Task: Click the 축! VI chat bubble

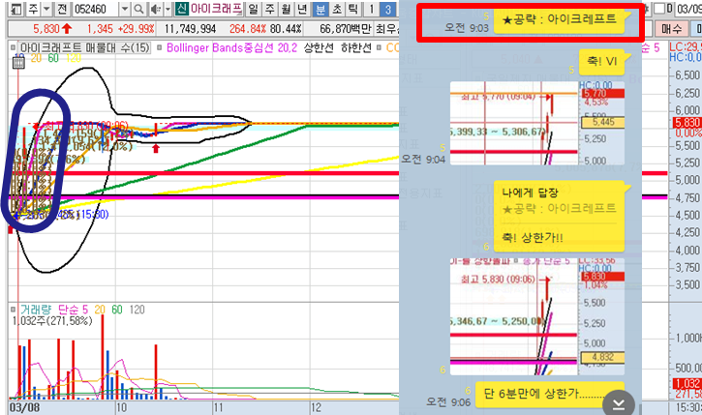Action: coord(602,61)
